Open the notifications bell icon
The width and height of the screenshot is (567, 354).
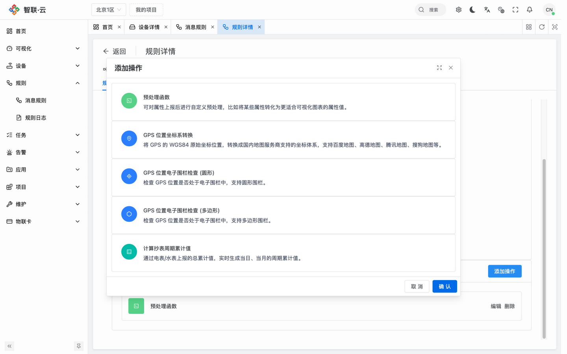tap(530, 10)
